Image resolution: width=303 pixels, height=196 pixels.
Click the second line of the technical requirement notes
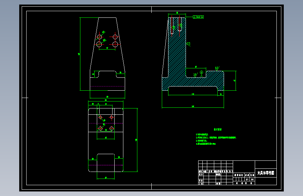point(216,137)
